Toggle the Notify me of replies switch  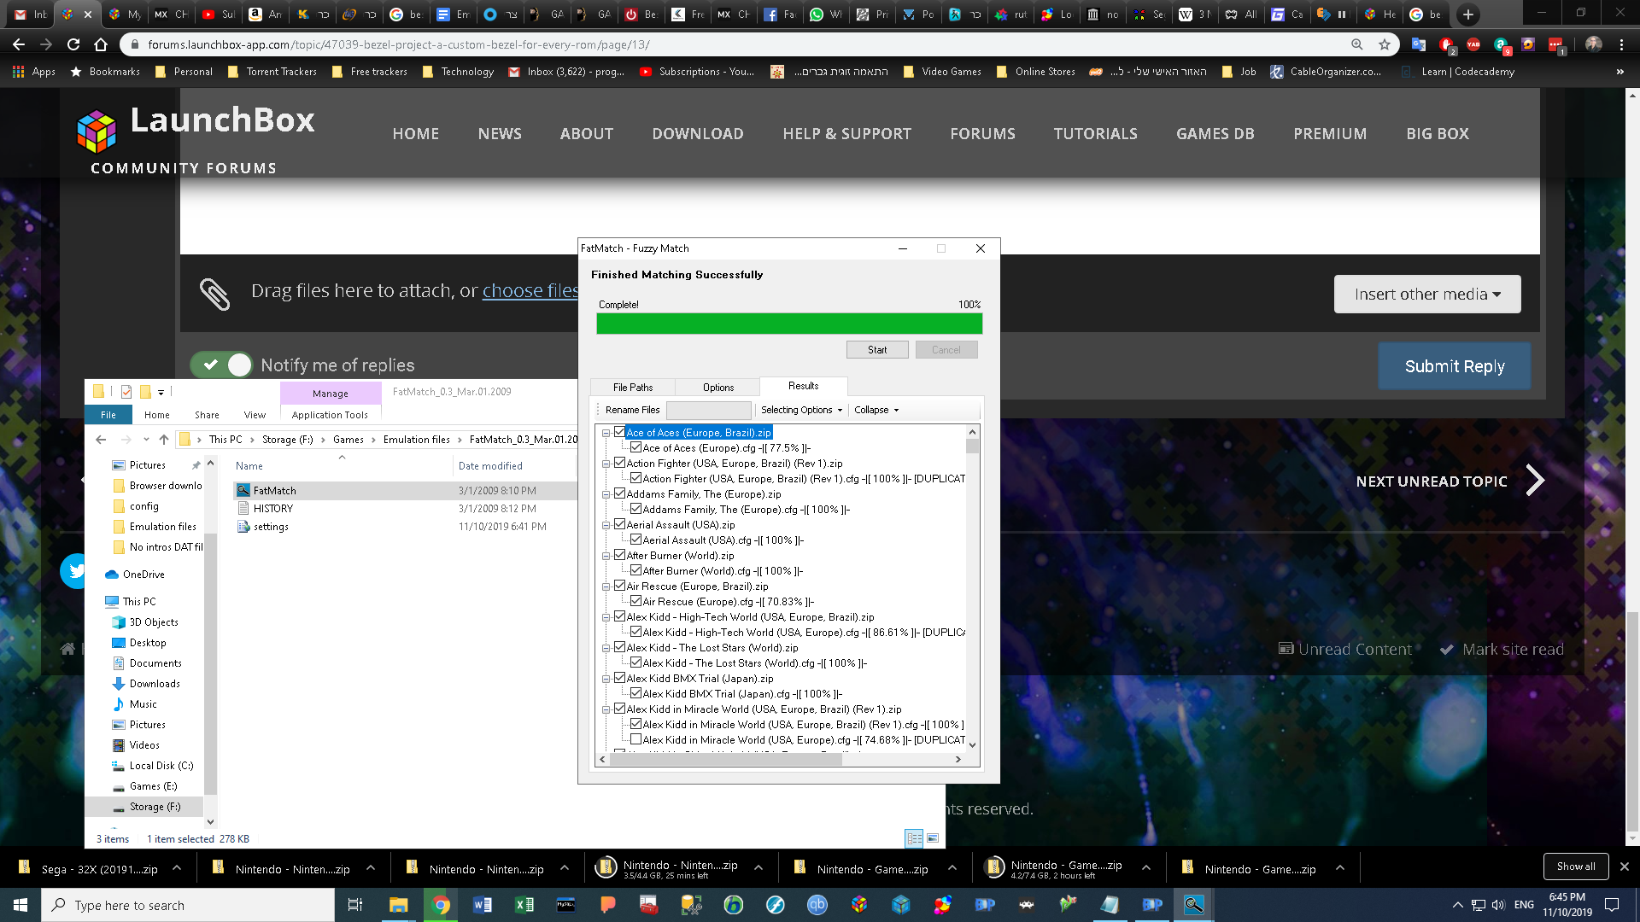[221, 365]
